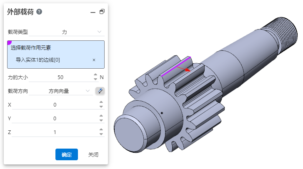Decrease the Y value with down arrow
Image resolution: width=303 pixels, height=169 pixels.
(101, 120)
